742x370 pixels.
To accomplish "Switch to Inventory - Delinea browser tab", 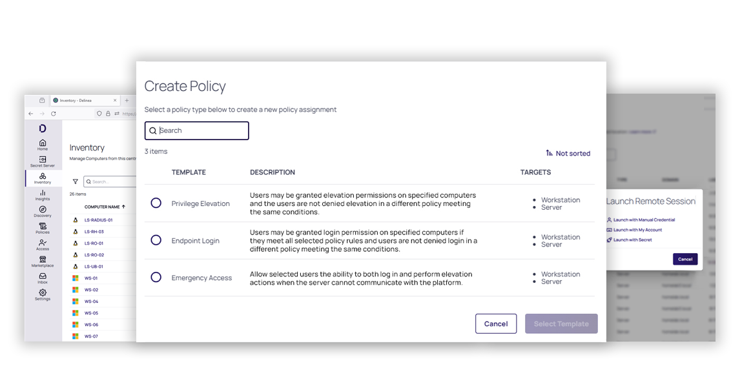I will click(85, 100).
